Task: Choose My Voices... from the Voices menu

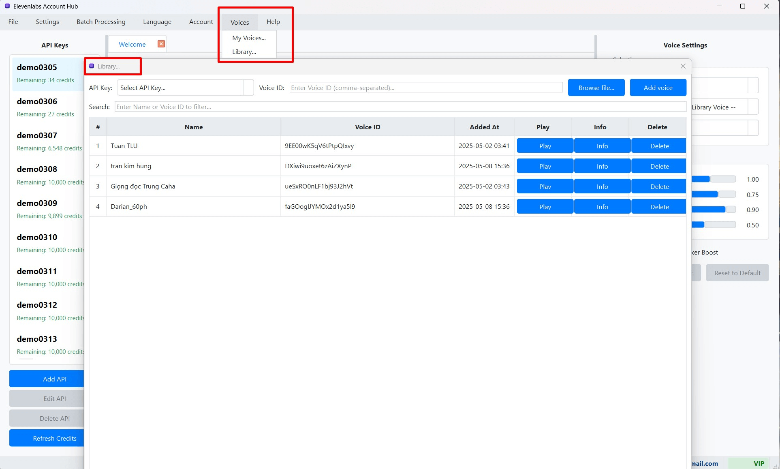Action: [249, 38]
